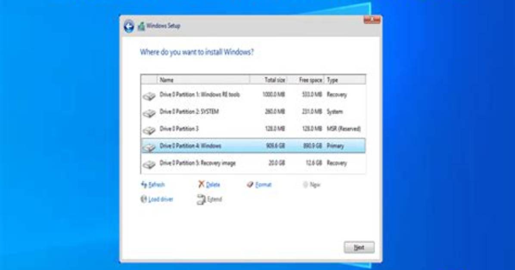Click the 20.0 GB total size cell
The width and height of the screenshot is (515, 270).
tap(276, 163)
